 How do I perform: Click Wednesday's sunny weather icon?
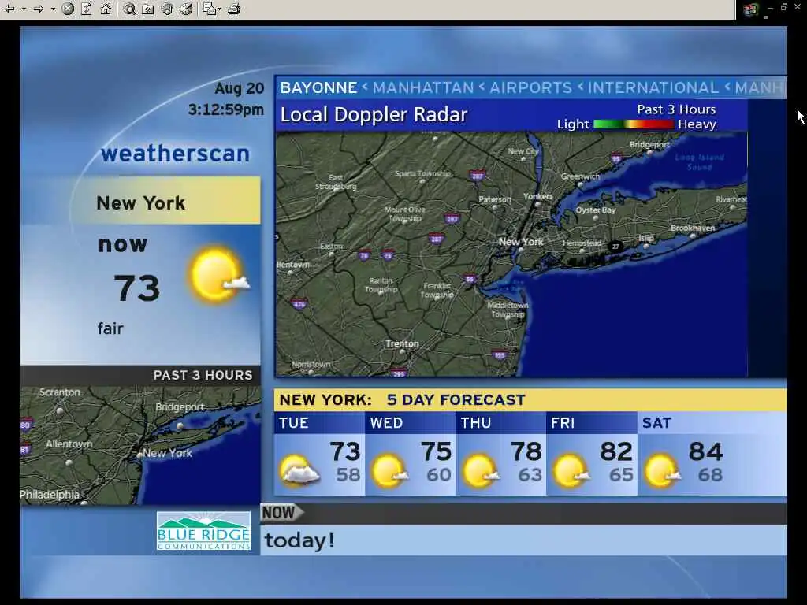click(x=389, y=470)
